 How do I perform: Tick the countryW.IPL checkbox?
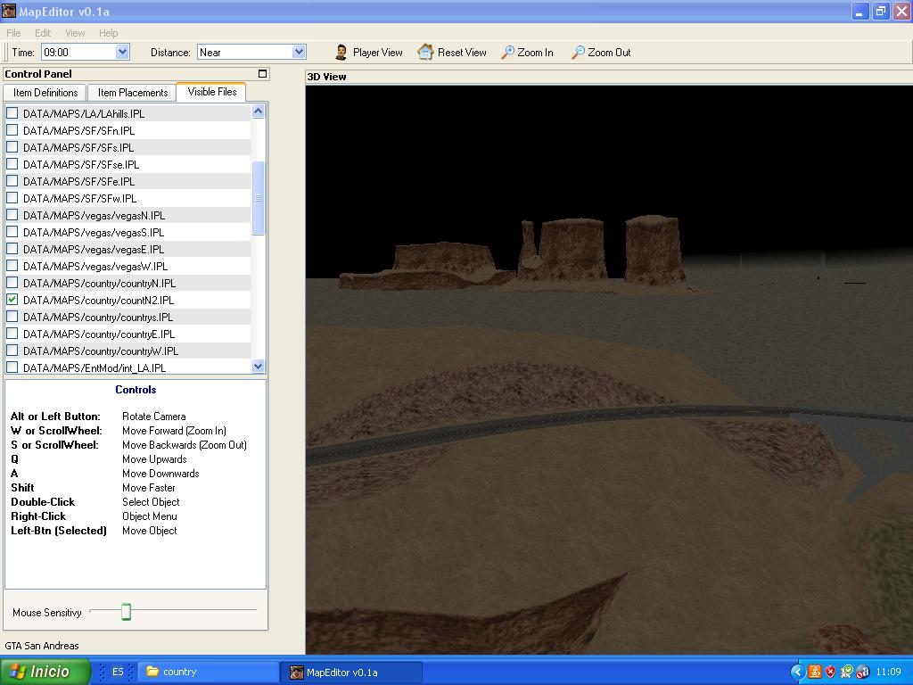tap(12, 350)
